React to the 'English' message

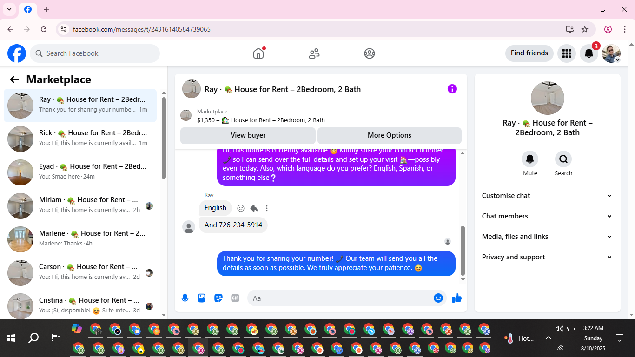[241, 208]
